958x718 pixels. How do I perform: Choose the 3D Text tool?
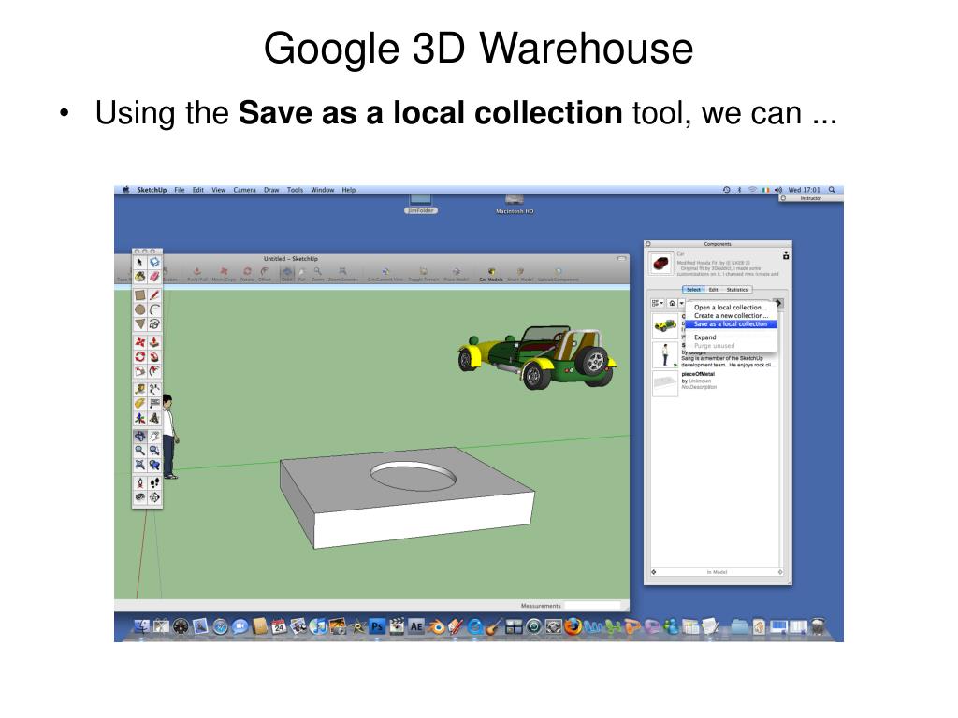(154, 418)
